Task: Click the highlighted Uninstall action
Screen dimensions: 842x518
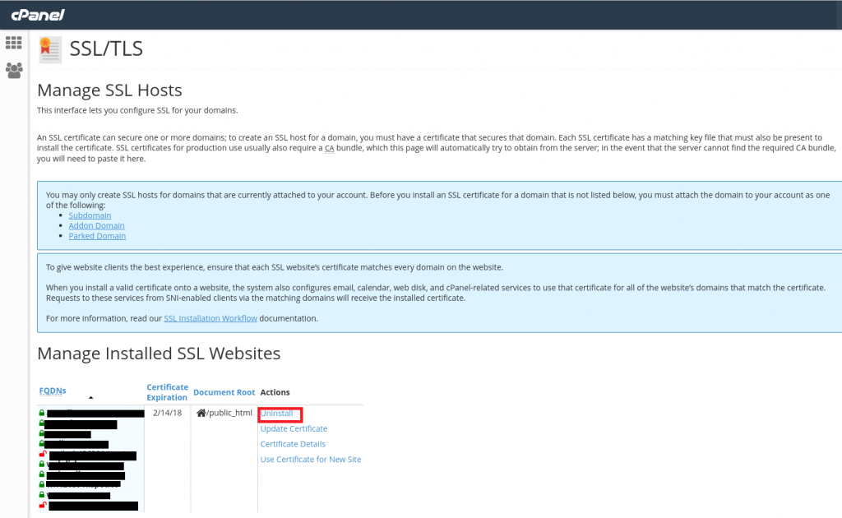Action: pyautogui.click(x=279, y=413)
